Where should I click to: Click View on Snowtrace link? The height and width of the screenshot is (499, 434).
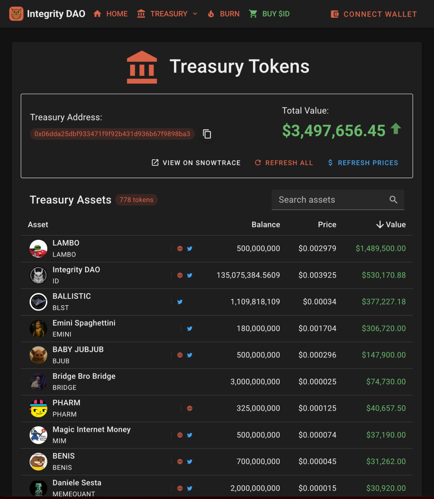[x=196, y=163]
